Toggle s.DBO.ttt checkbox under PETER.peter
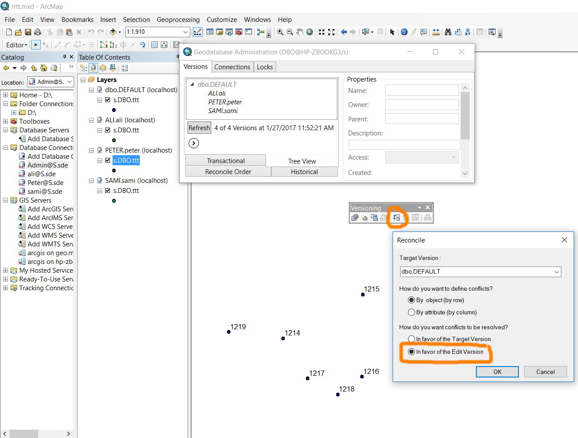This screenshot has height=438, width=578. [x=107, y=160]
